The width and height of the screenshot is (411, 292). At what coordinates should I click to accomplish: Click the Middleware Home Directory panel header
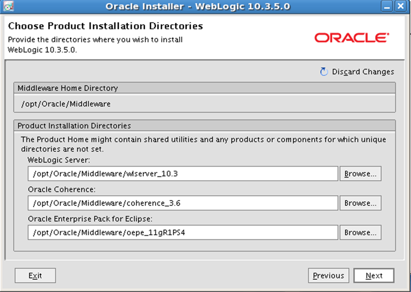pyautogui.click(x=204, y=88)
